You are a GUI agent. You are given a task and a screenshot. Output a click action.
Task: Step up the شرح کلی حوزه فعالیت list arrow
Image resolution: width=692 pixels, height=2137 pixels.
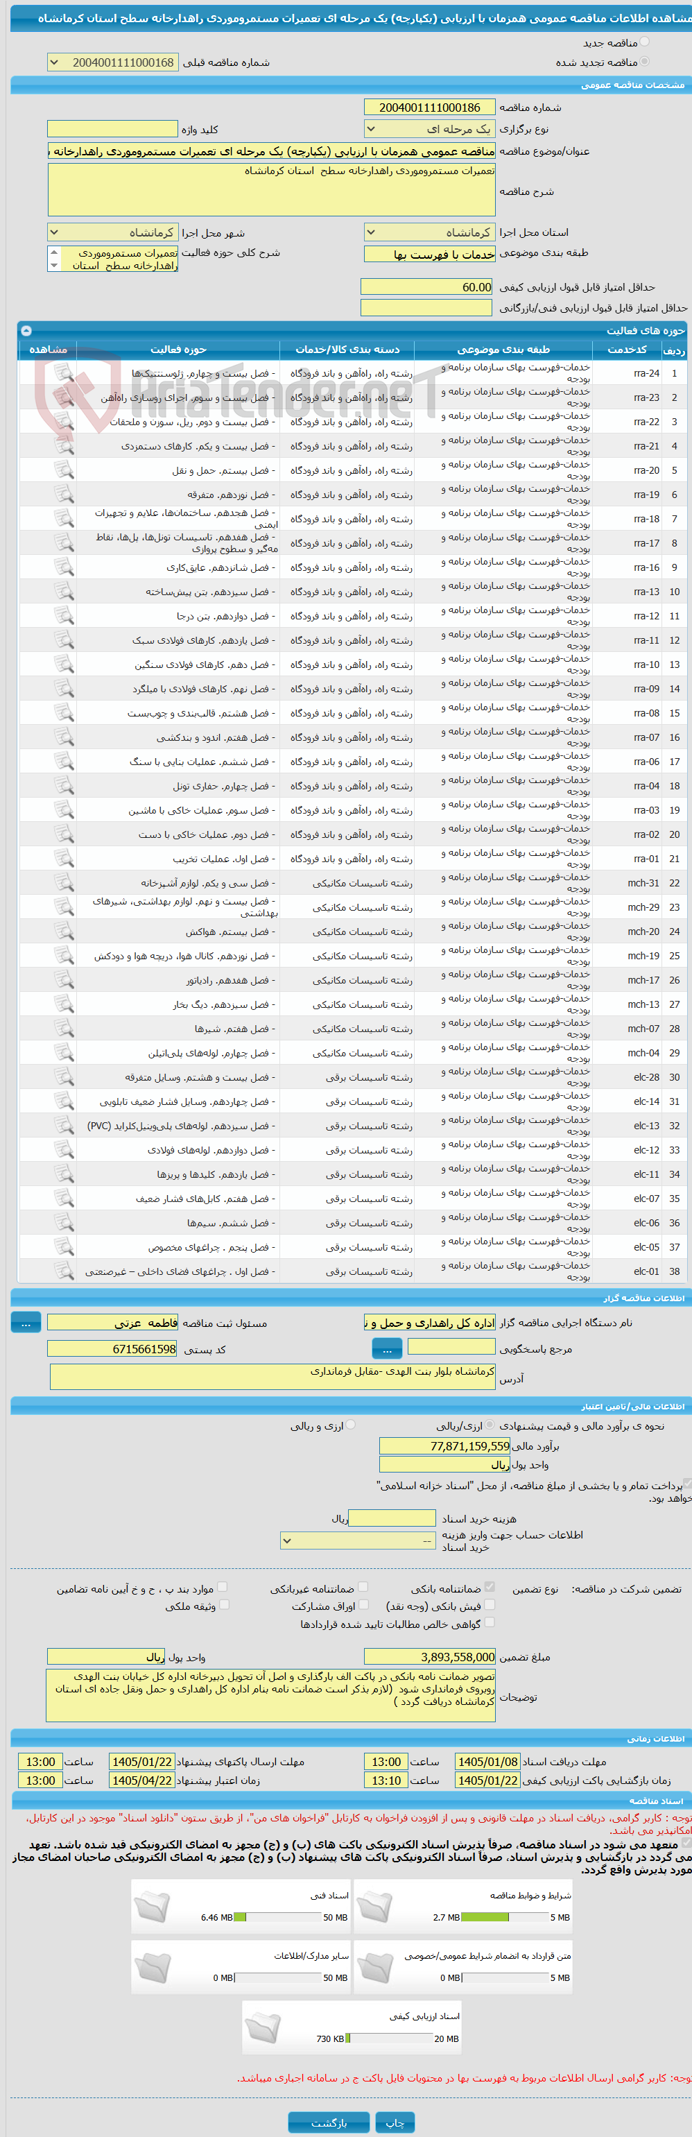(x=55, y=252)
